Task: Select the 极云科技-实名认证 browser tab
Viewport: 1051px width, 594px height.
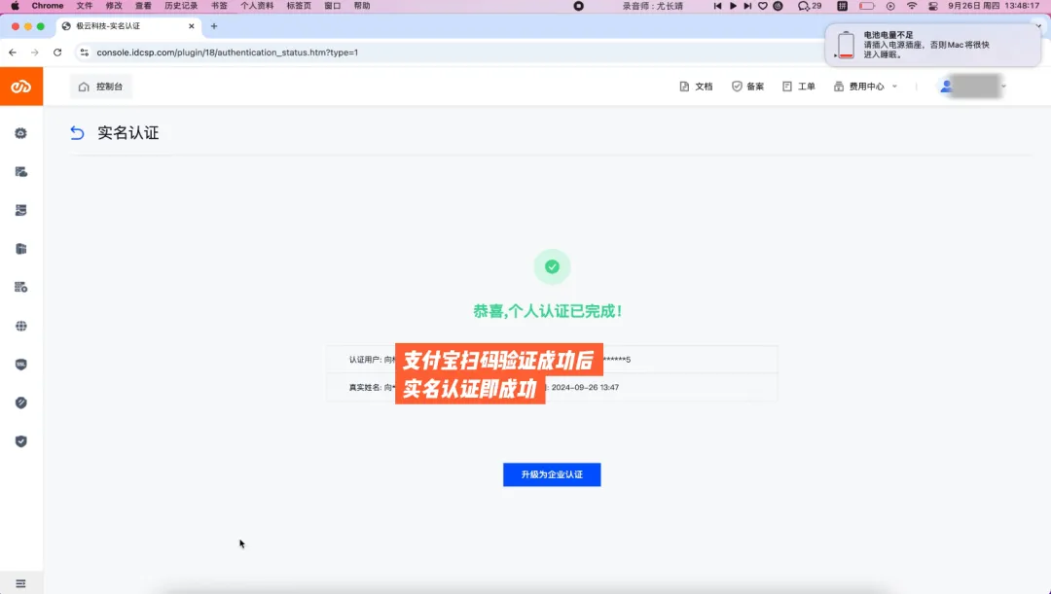Action: click(x=127, y=26)
